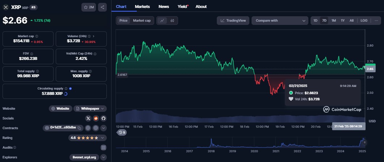Add XRP to watchlist via star button
The image size is (384, 162).
coord(89,7)
